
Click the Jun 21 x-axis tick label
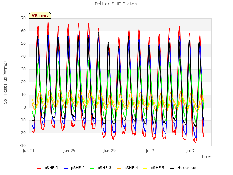[x=29, y=151]
